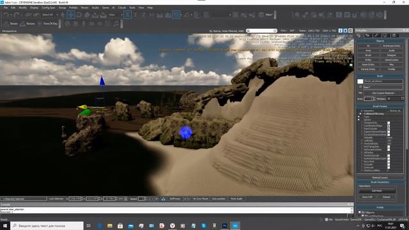The height and width of the screenshot is (230, 409).
Task: Click the Goto position button
Action: coord(219,199)
